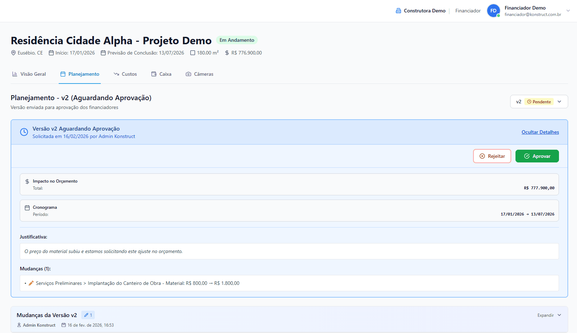Image resolution: width=577 pixels, height=333 pixels.
Task: Open the Câmeras tab
Action: [199, 74]
